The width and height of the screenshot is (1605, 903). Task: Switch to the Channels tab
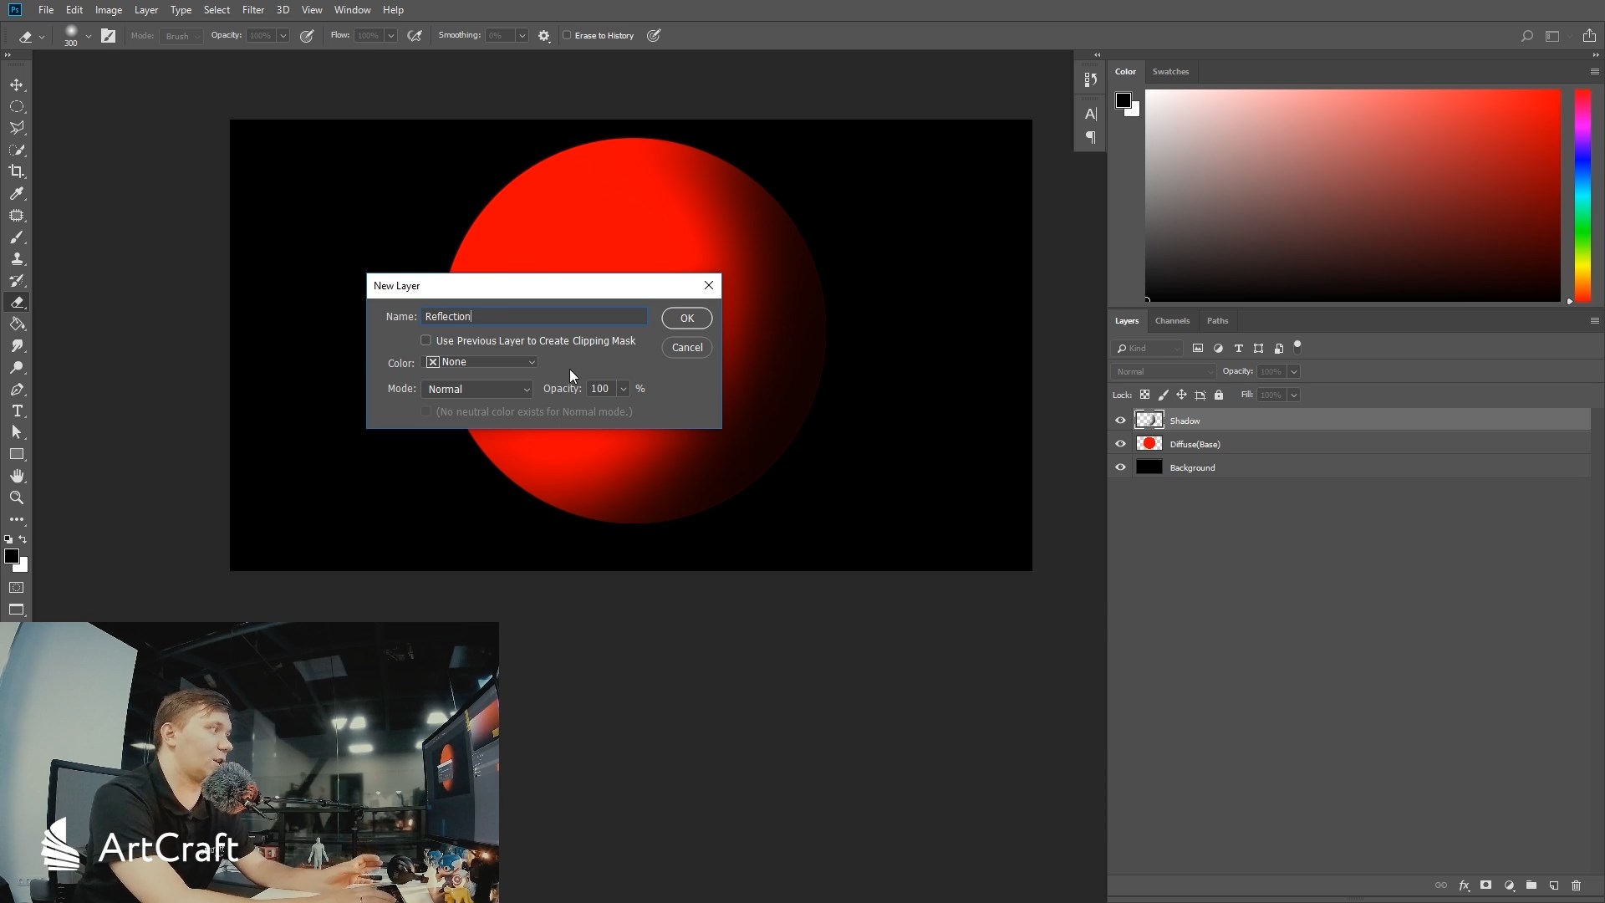click(1171, 321)
